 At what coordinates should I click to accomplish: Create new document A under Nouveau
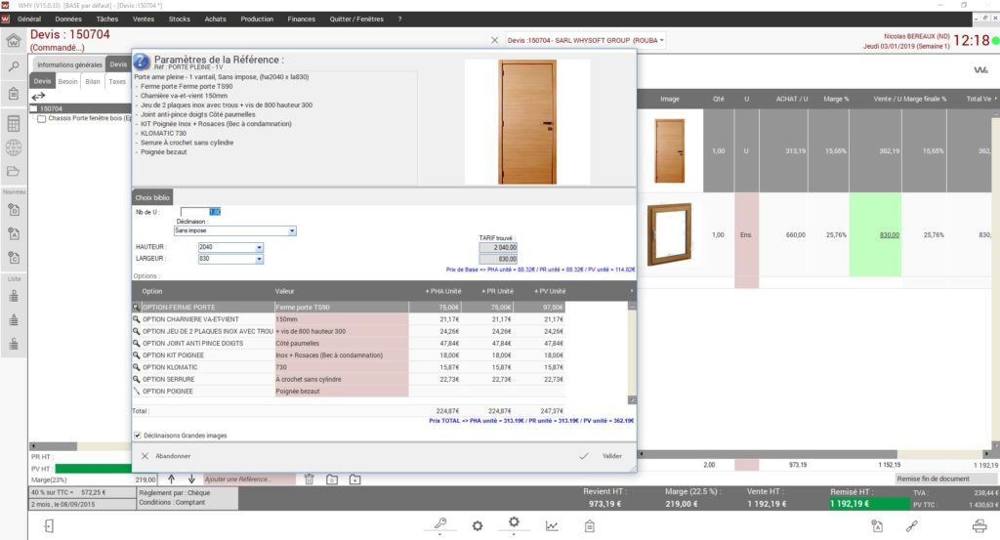coord(14,234)
